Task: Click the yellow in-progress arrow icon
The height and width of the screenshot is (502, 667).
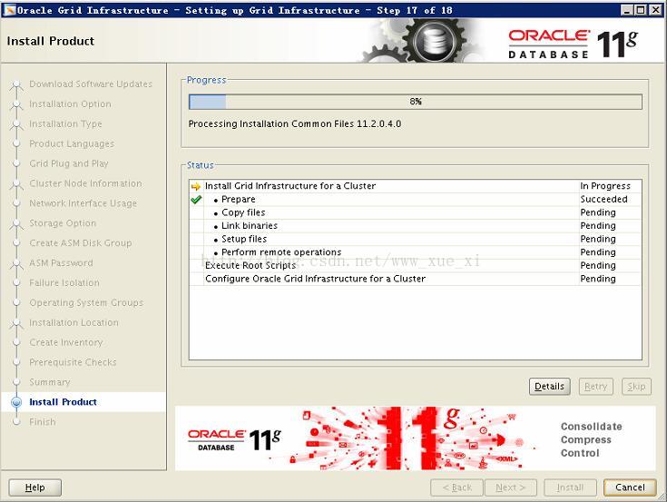Action: click(x=196, y=186)
